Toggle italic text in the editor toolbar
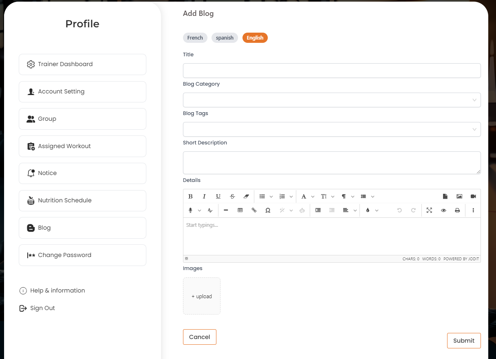The width and height of the screenshot is (496, 359). (204, 196)
